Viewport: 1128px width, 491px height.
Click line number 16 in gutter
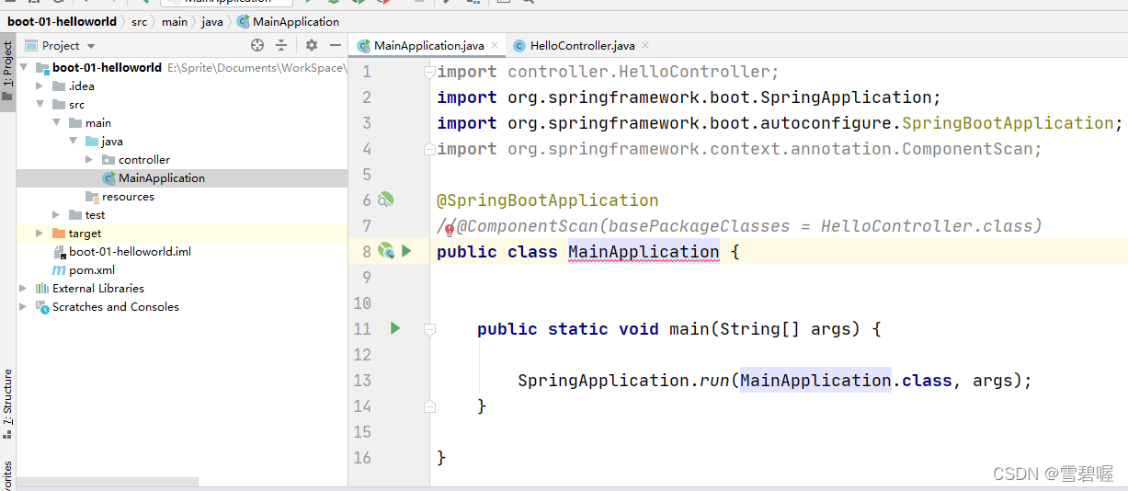click(x=362, y=457)
